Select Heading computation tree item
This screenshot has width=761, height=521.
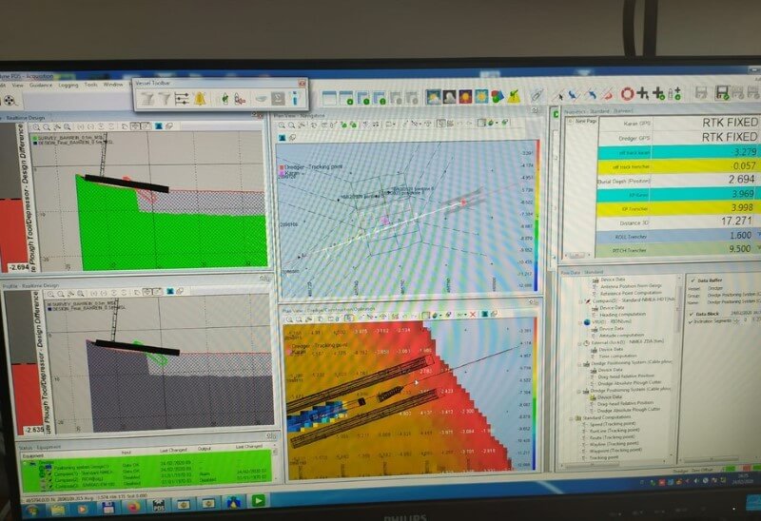623,315
